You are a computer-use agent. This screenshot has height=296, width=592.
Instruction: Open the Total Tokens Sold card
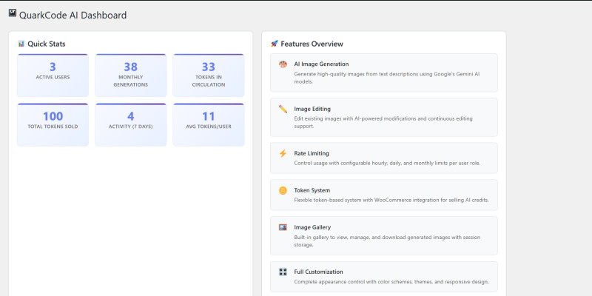(53, 124)
